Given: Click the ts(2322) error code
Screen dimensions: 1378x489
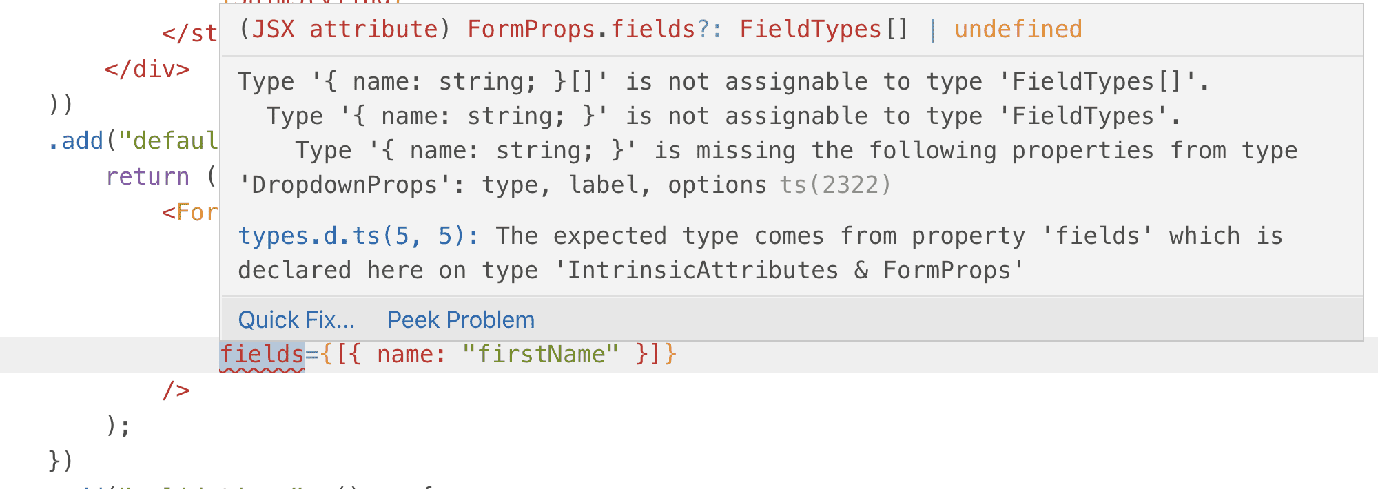Looking at the screenshot, I should pyautogui.click(x=835, y=185).
